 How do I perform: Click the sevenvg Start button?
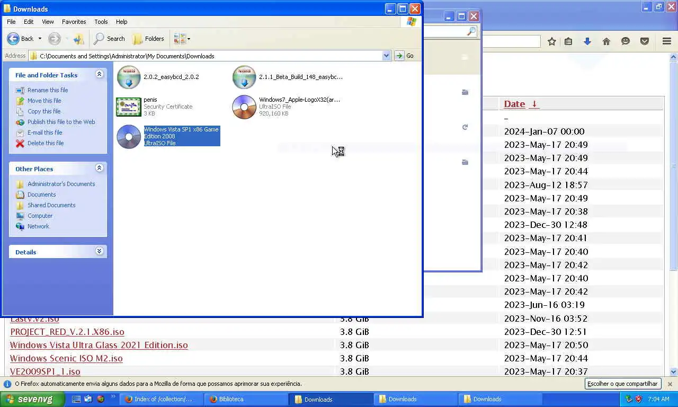pyautogui.click(x=32, y=399)
